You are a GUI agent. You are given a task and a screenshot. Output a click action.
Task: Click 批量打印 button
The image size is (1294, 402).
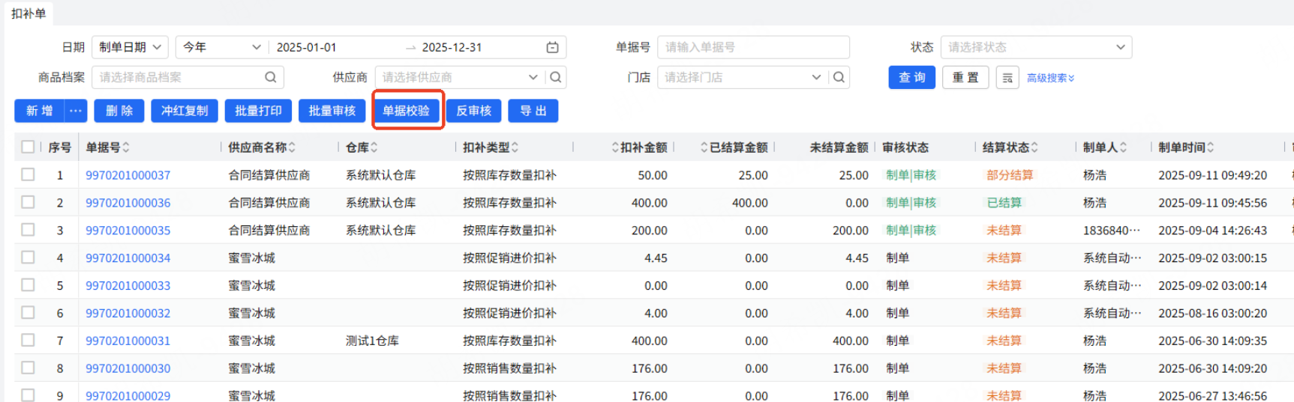tap(258, 111)
